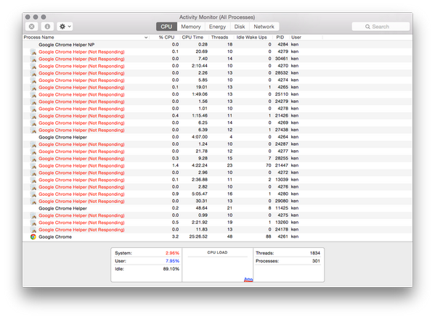Screen dimensions: 435x319
Task: Click the Activity Monitor (All Processes) window title
Action: tap(217, 17)
